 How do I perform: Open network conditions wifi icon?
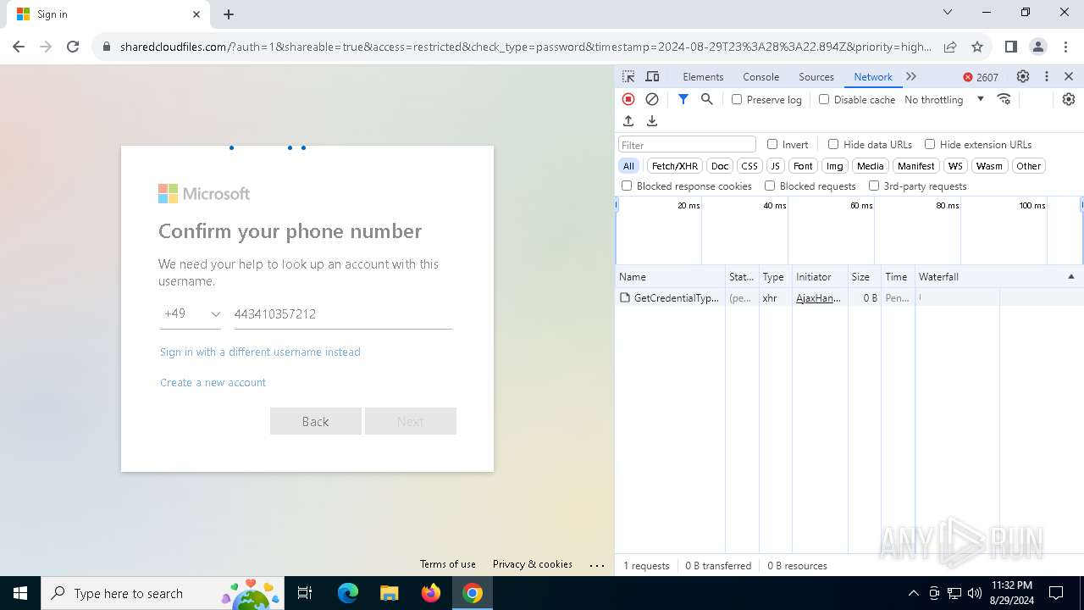coord(1004,99)
